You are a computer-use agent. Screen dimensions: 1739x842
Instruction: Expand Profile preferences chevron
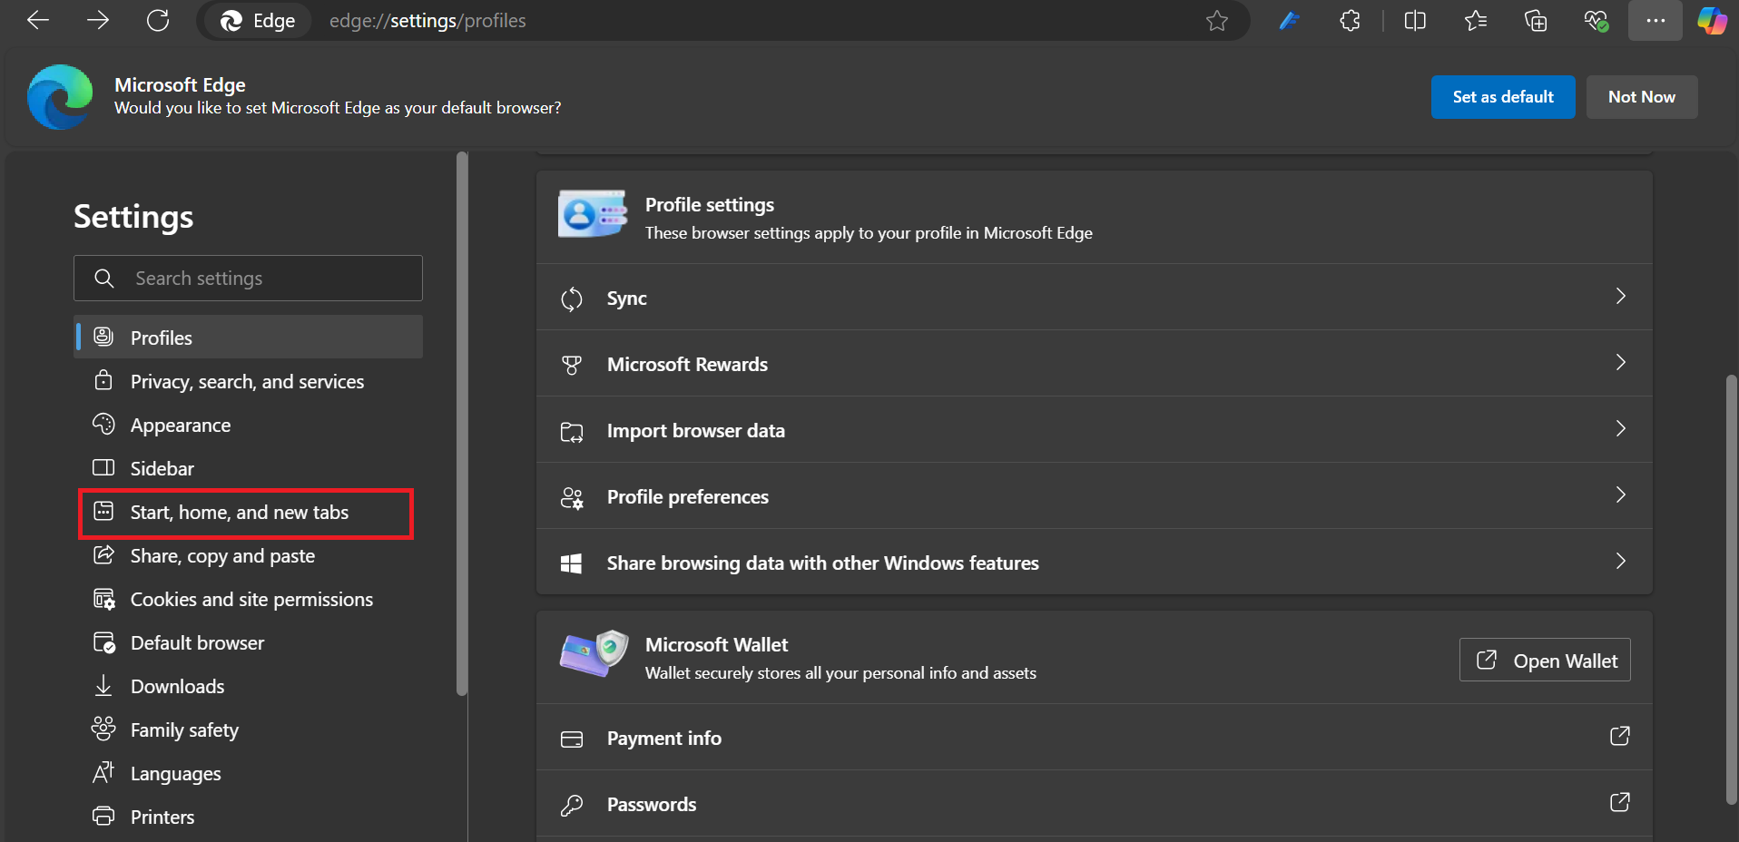pyautogui.click(x=1620, y=495)
